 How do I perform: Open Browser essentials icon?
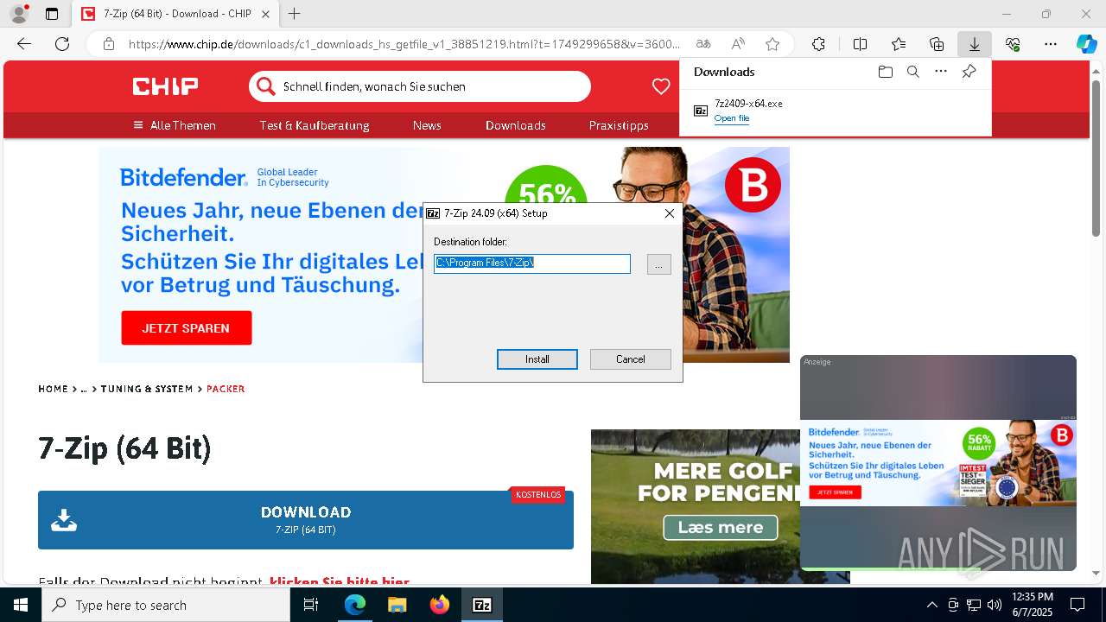coord(1013,44)
